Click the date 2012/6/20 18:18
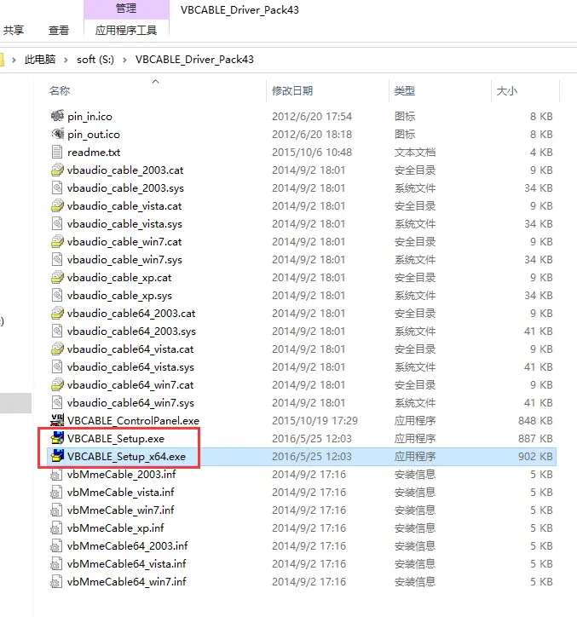Screen dimensions: 577x617 tap(312, 134)
